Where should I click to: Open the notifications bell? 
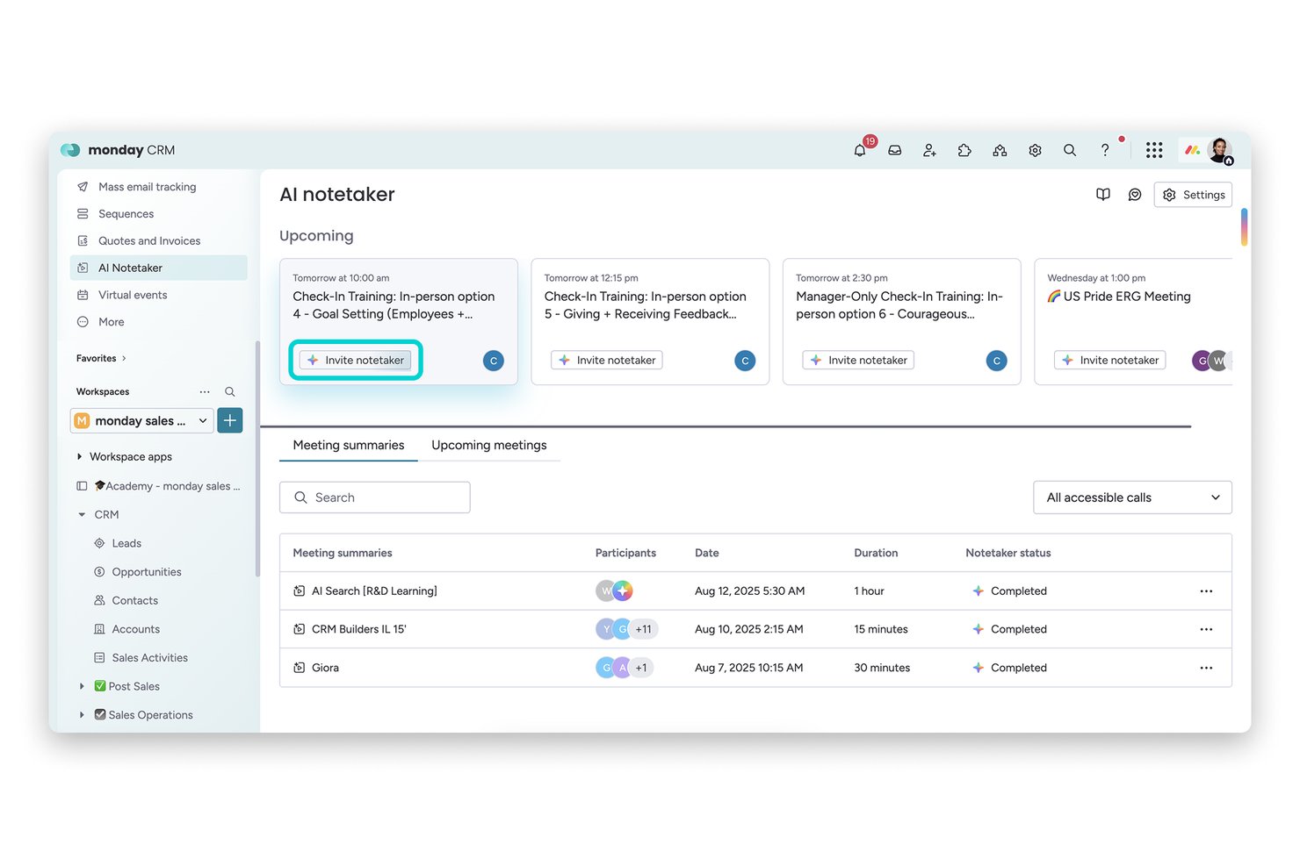[x=860, y=150]
